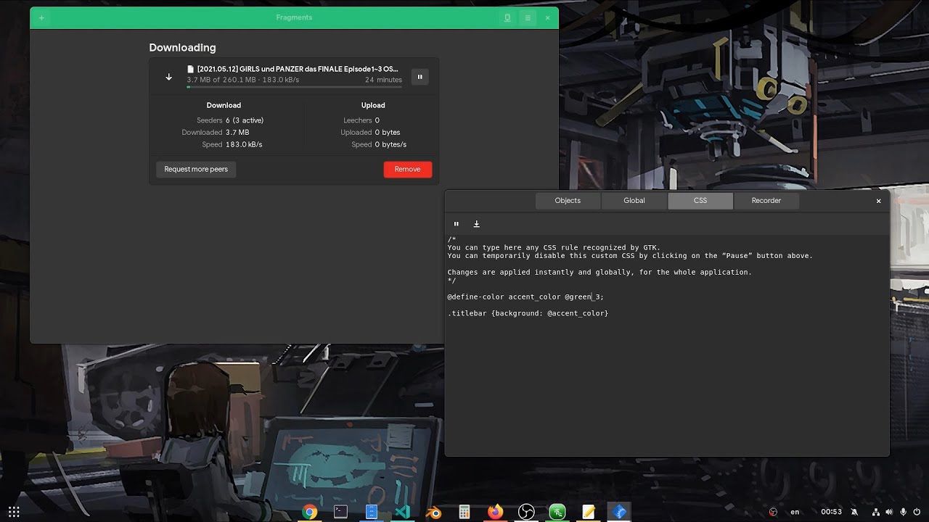This screenshot has height=522, width=929.
Task: Remove the downloading torrent
Action: point(407,169)
